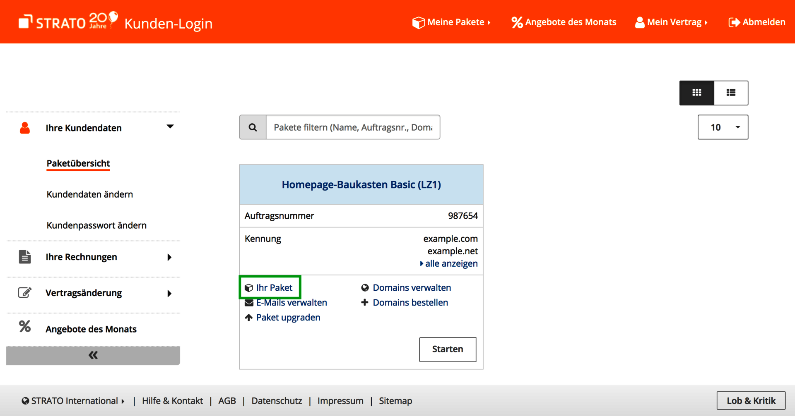Switch to list view layout
The width and height of the screenshot is (795, 416).
tap(731, 93)
